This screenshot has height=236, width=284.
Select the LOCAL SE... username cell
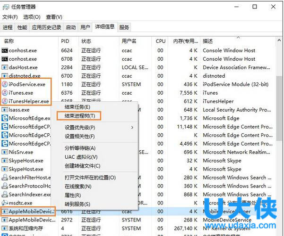tap(135, 67)
